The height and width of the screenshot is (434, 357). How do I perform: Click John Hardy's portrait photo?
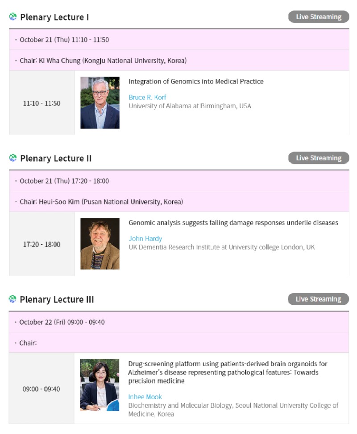(x=100, y=244)
